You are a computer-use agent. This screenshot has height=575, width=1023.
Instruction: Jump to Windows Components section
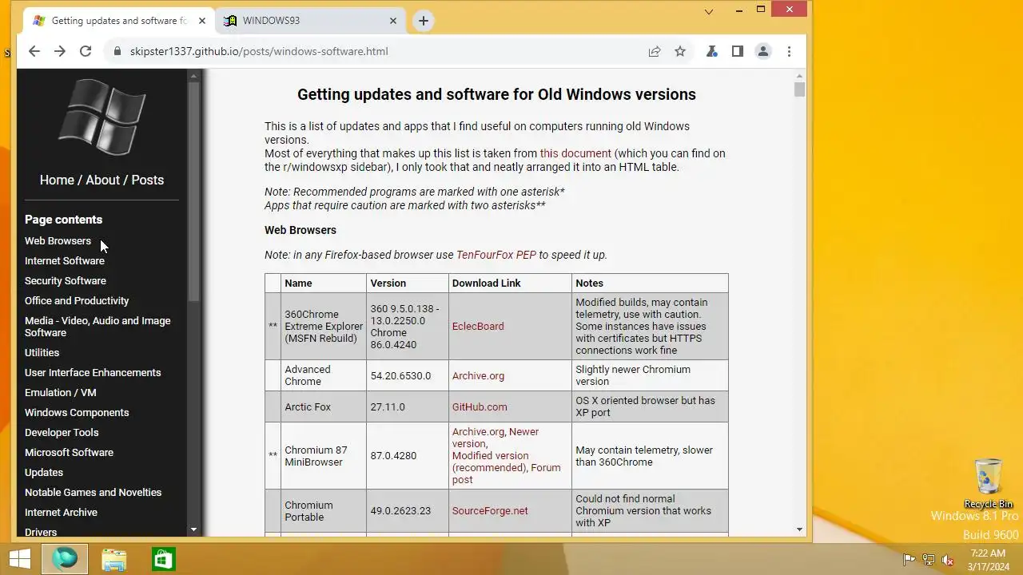[x=77, y=412]
